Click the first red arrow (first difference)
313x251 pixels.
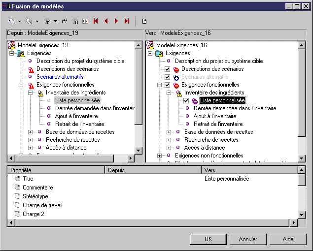coord(96,21)
